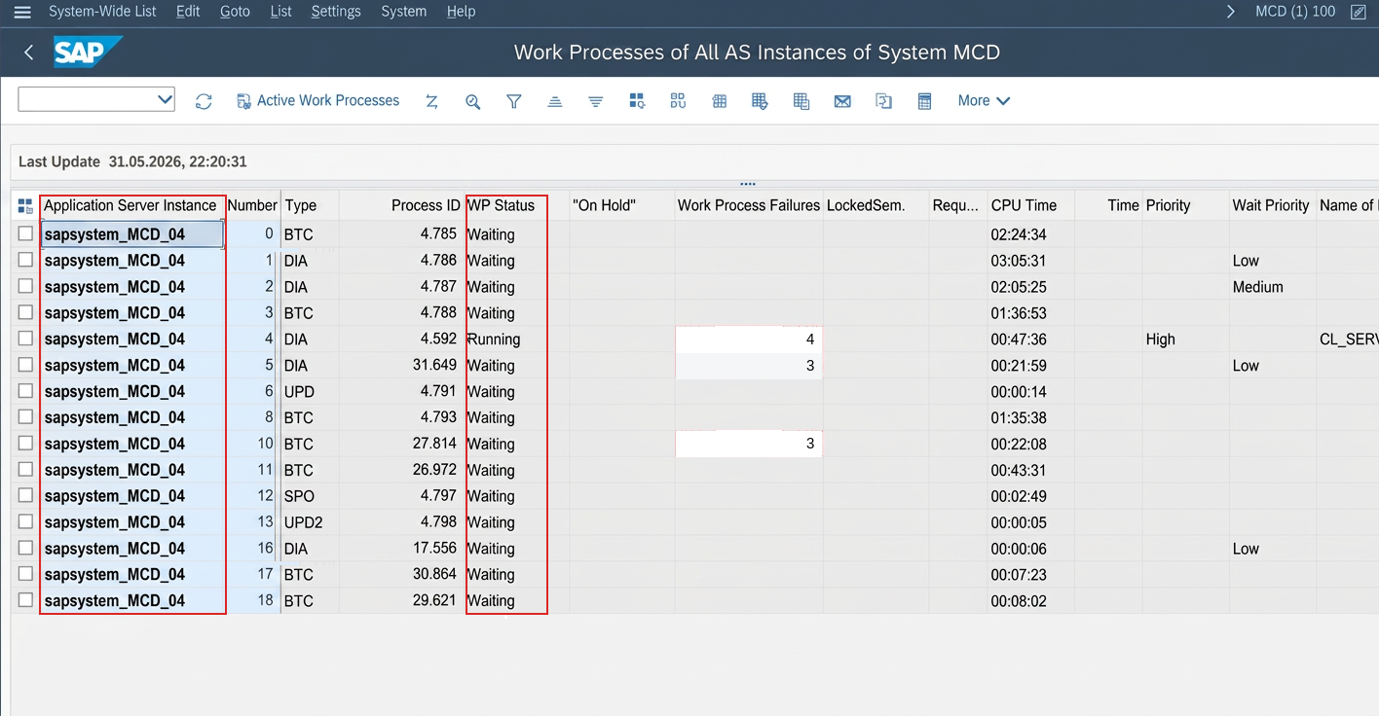Screen dimensions: 1379x716
Task: Tick the checkbox for UPD process number 6
Action: 25,391
